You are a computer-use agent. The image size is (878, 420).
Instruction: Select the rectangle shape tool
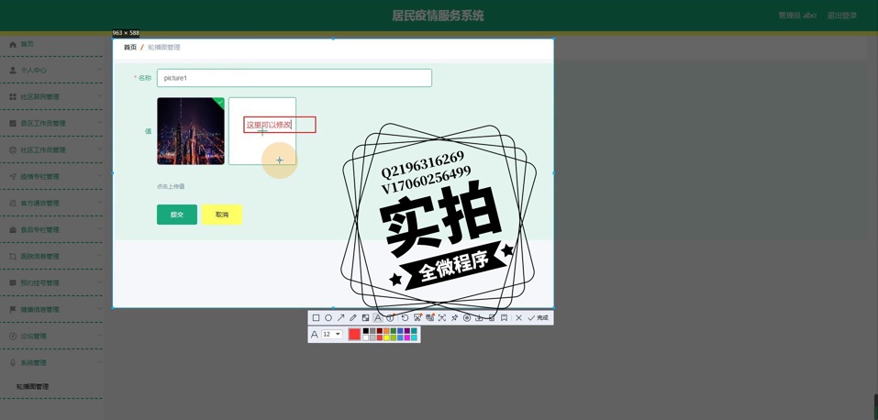pyautogui.click(x=316, y=318)
